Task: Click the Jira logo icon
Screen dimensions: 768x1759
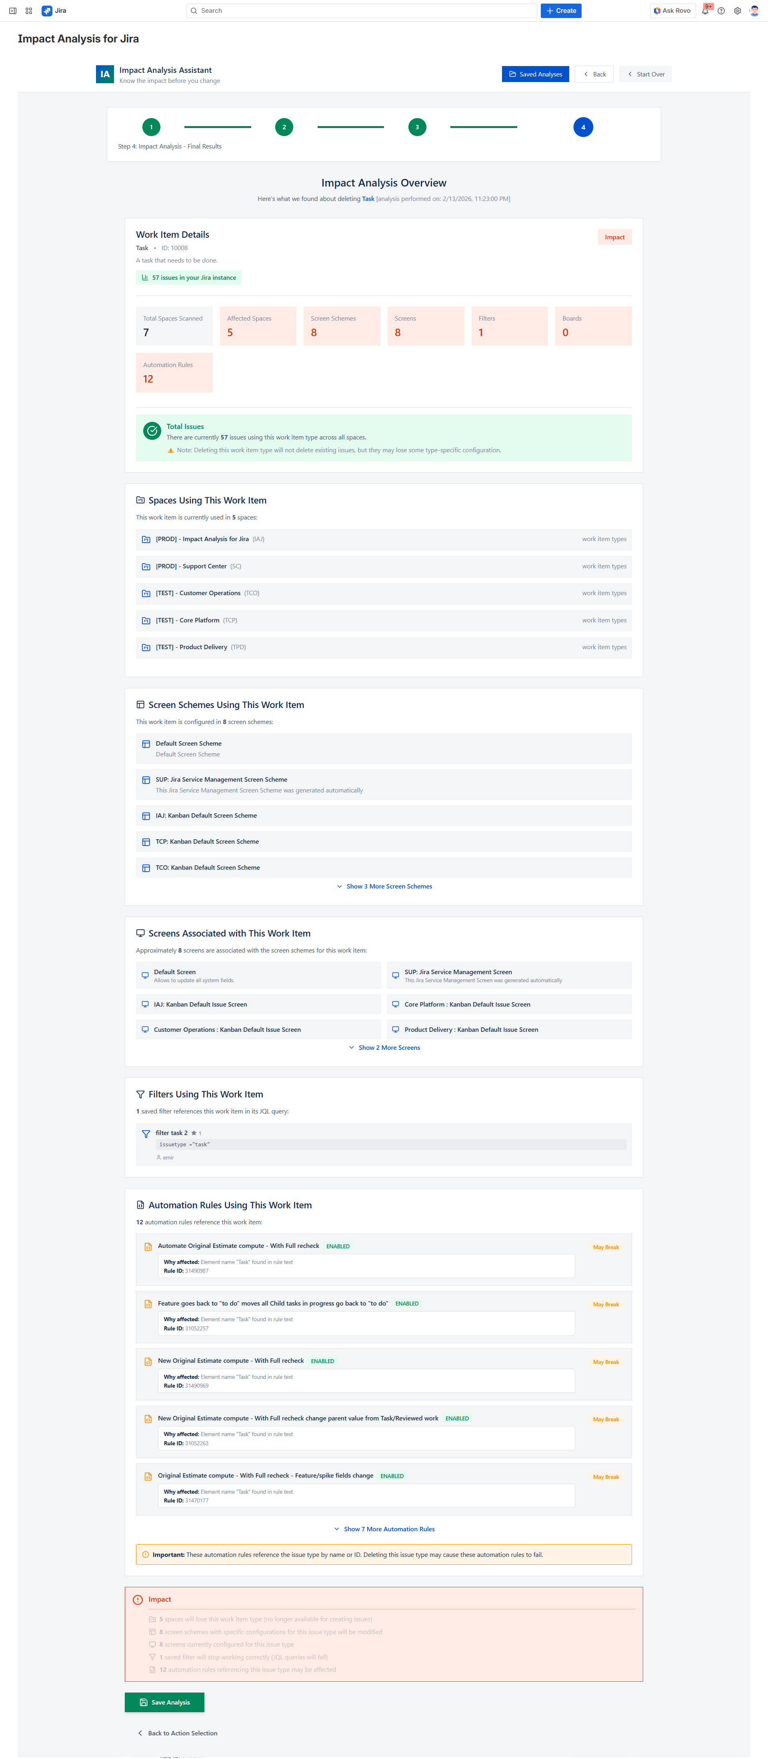Action: click(x=47, y=11)
